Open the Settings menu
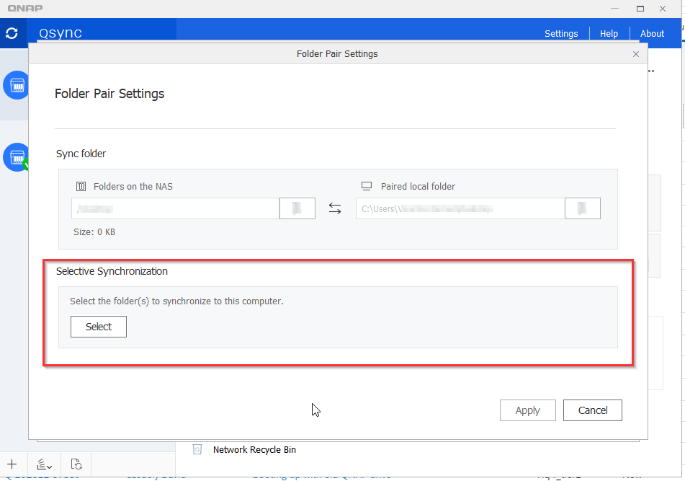 (561, 33)
